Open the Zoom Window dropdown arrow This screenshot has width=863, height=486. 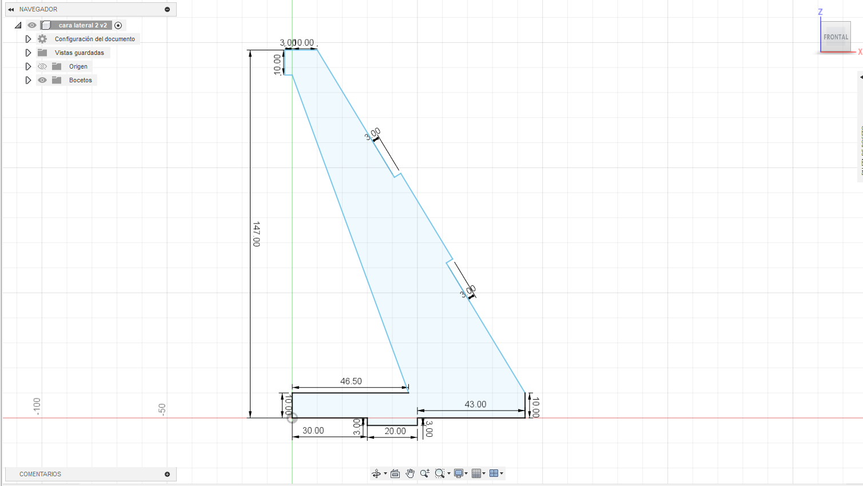coord(448,473)
